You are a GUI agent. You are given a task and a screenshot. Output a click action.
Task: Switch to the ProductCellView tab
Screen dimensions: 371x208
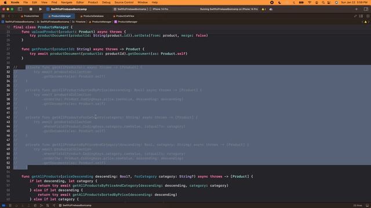(x=123, y=16)
